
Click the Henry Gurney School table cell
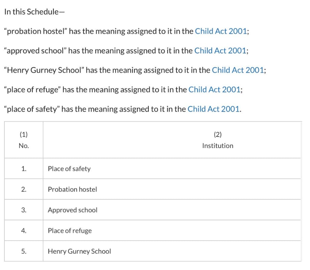(x=172, y=251)
